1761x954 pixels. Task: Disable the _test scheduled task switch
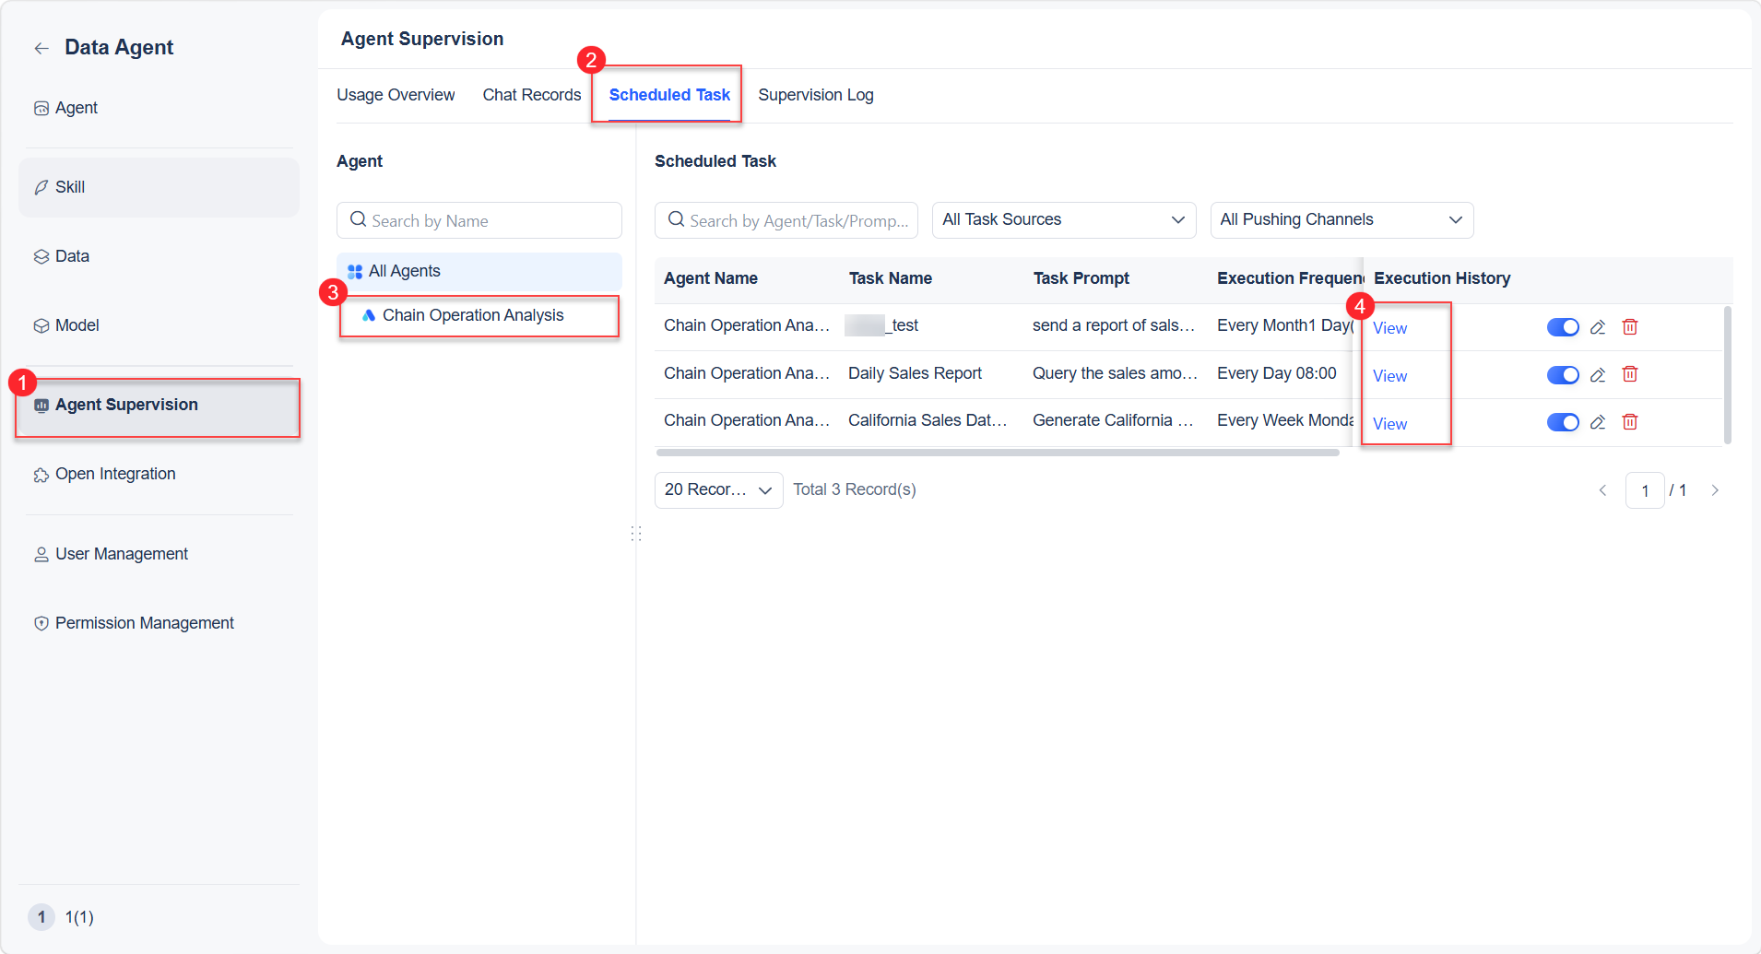pyautogui.click(x=1563, y=327)
